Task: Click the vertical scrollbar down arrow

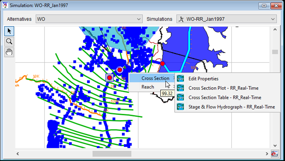Action: pyautogui.click(x=275, y=145)
